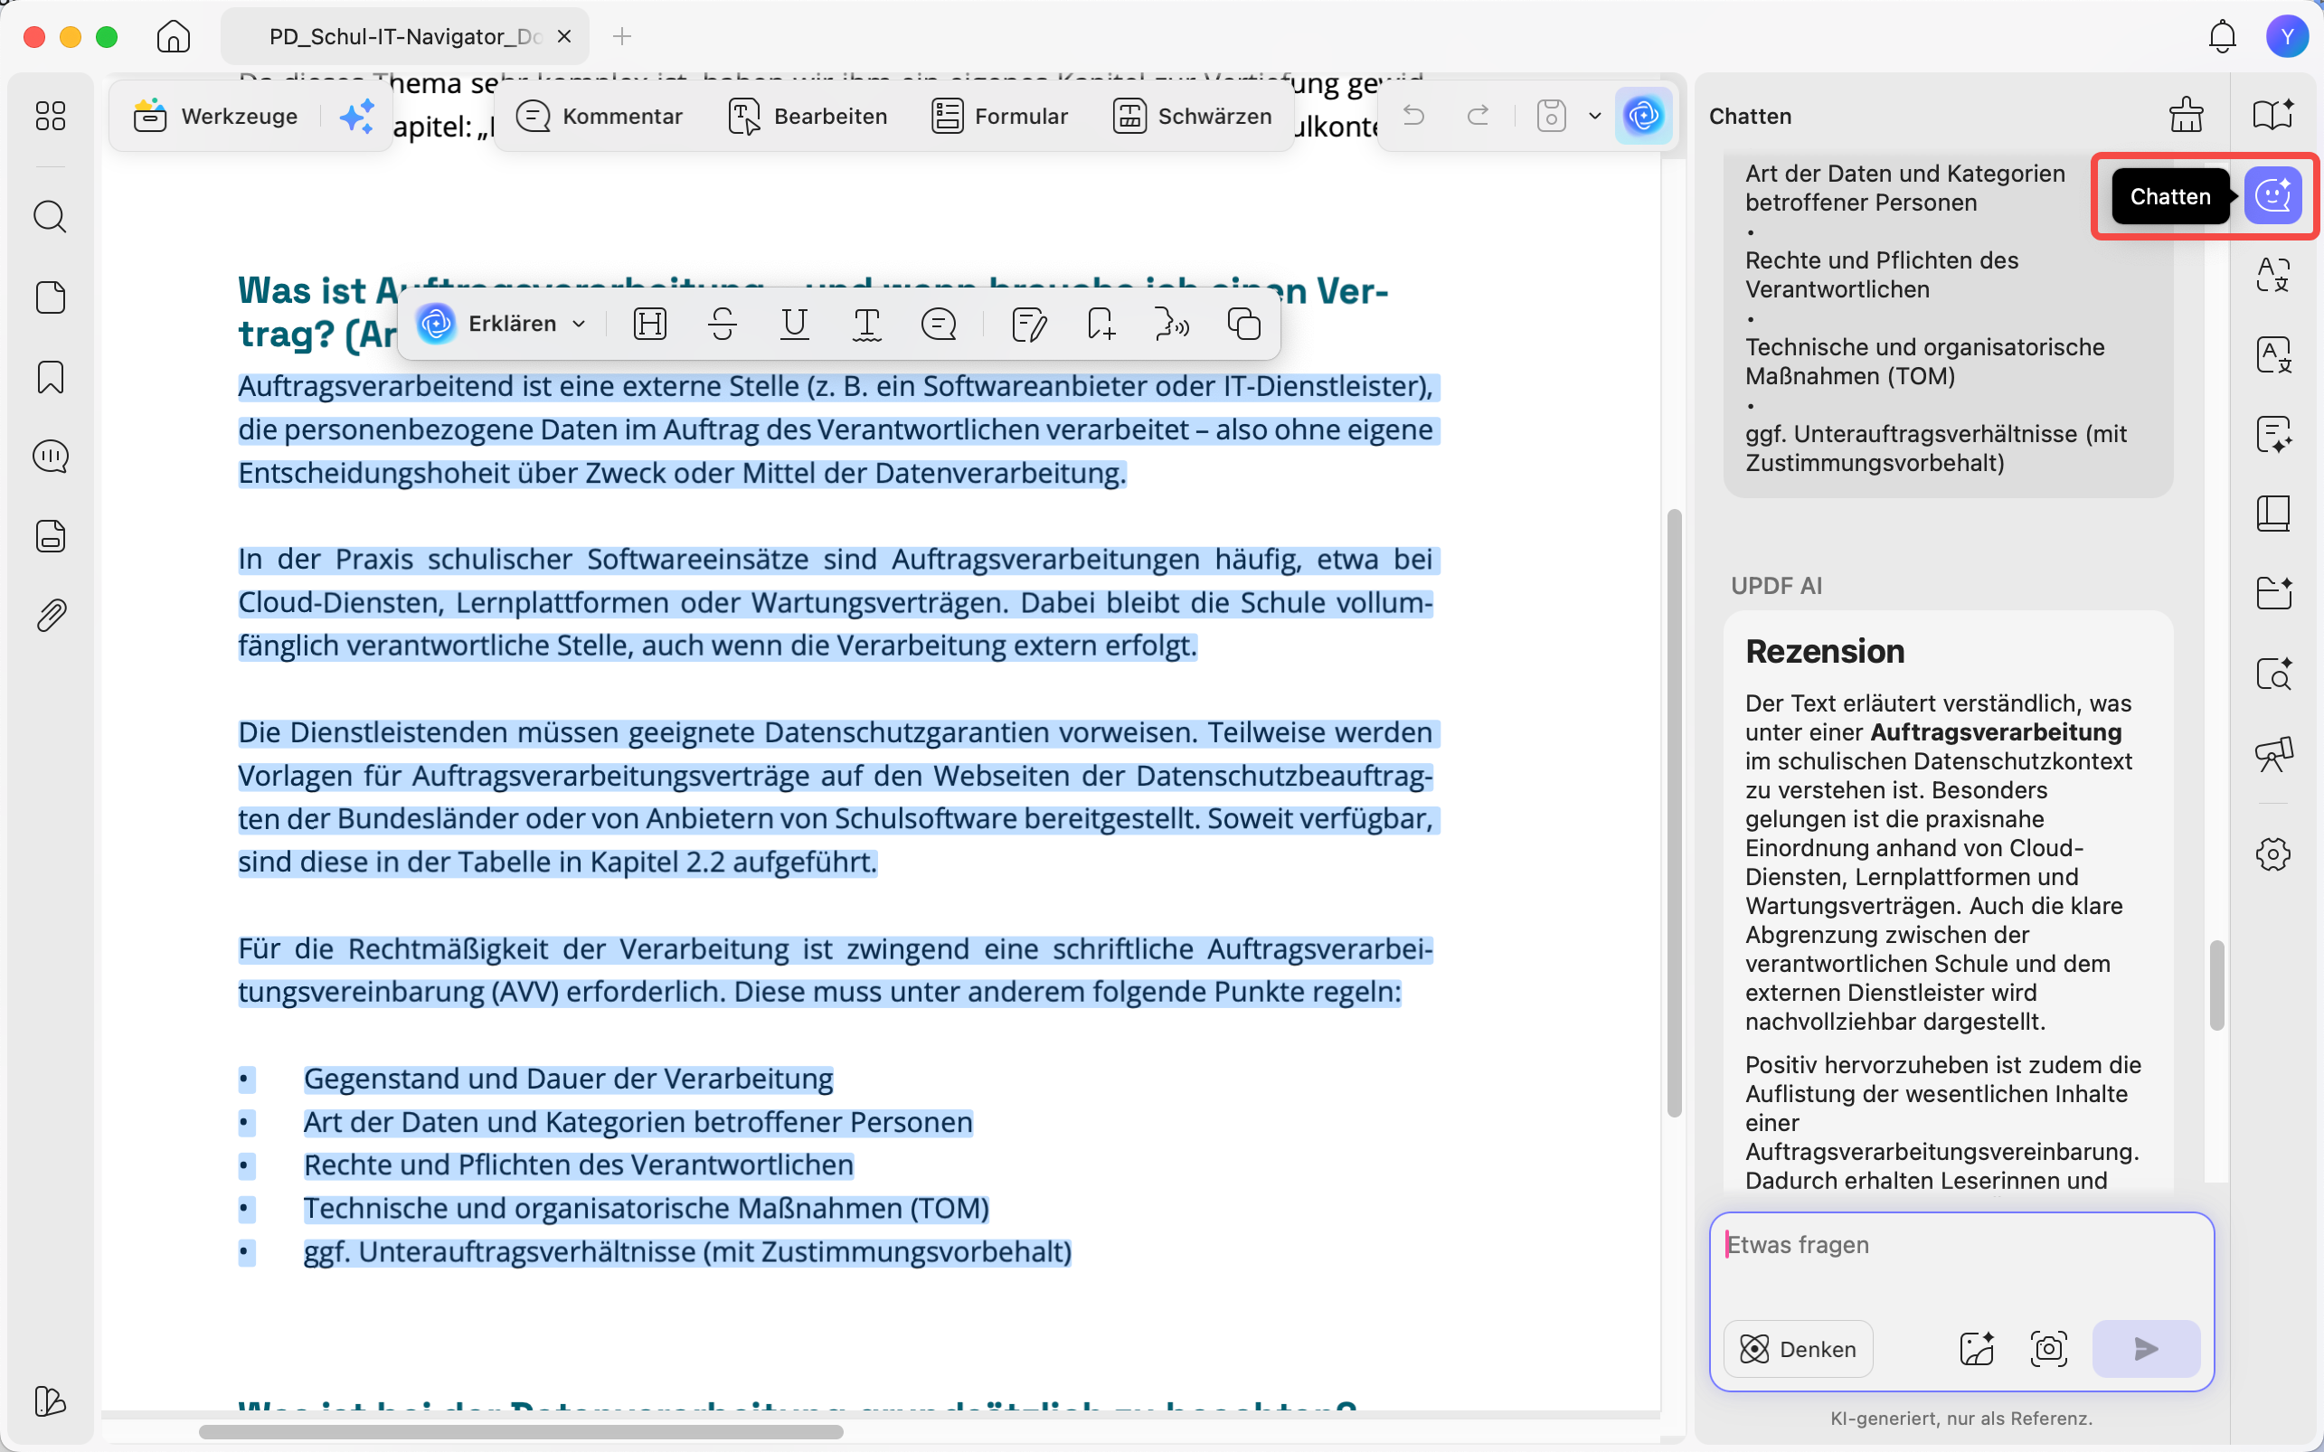Click the bullet Technische und organisatorische Maßnahmen (TOM) in document
Screen dimensions: 2324x1452
tap(647, 1209)
